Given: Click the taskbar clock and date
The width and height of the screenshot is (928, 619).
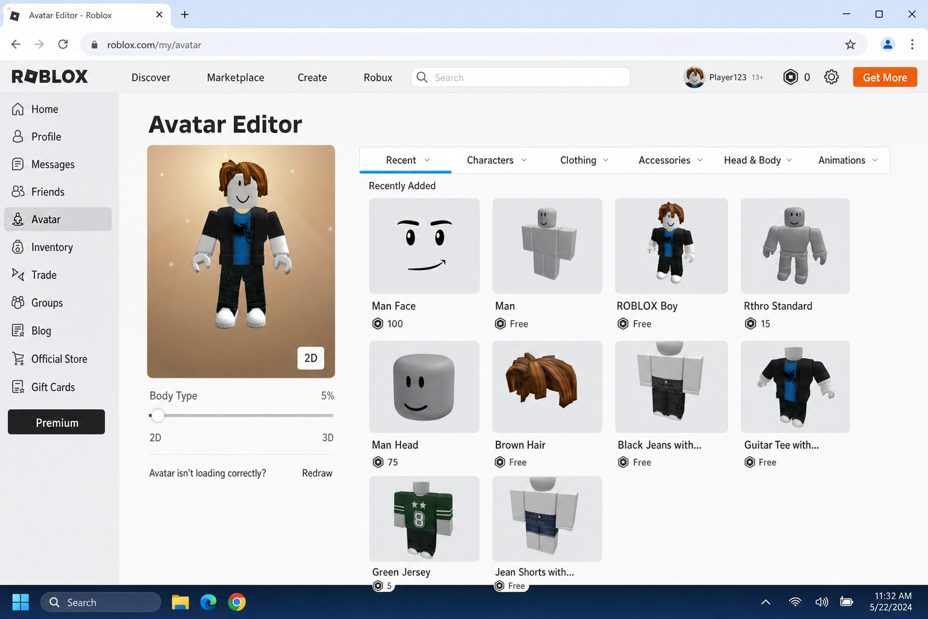Looking at the screenshot, I should point(891,602).
